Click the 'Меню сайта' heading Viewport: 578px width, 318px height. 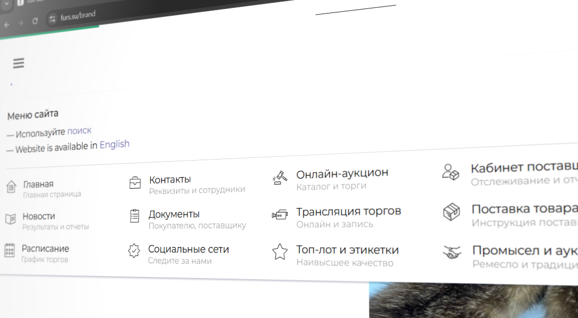(x=33, y=115)
